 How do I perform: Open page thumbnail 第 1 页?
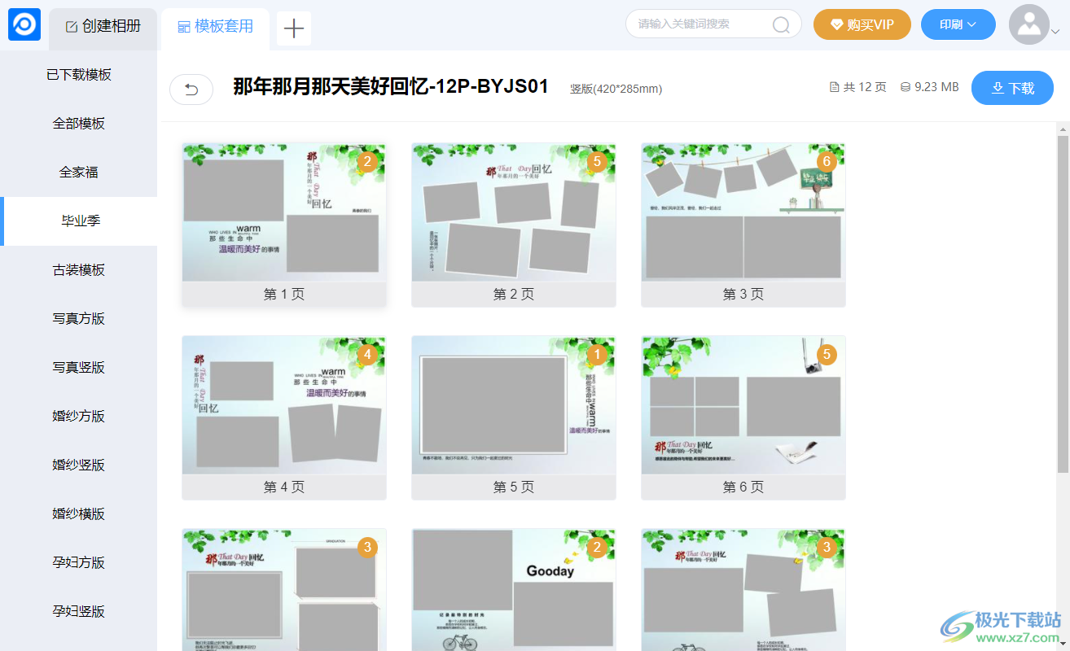point(284,225)
